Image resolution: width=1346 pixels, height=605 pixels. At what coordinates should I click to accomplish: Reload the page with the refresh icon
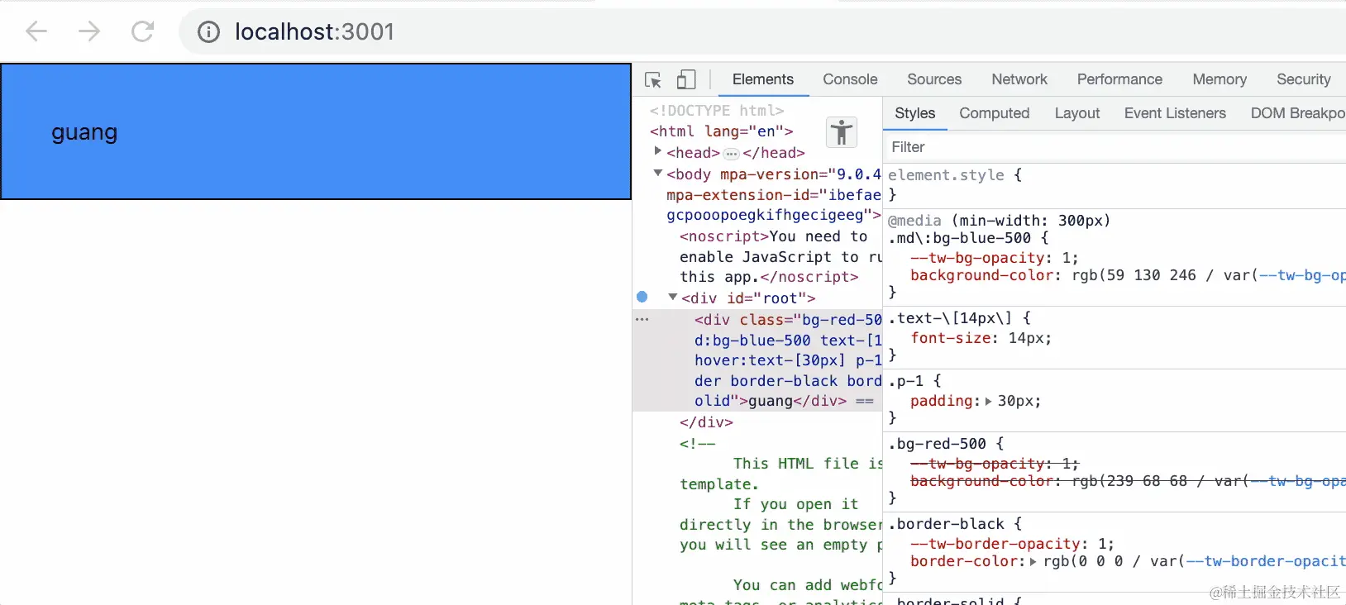143,31
